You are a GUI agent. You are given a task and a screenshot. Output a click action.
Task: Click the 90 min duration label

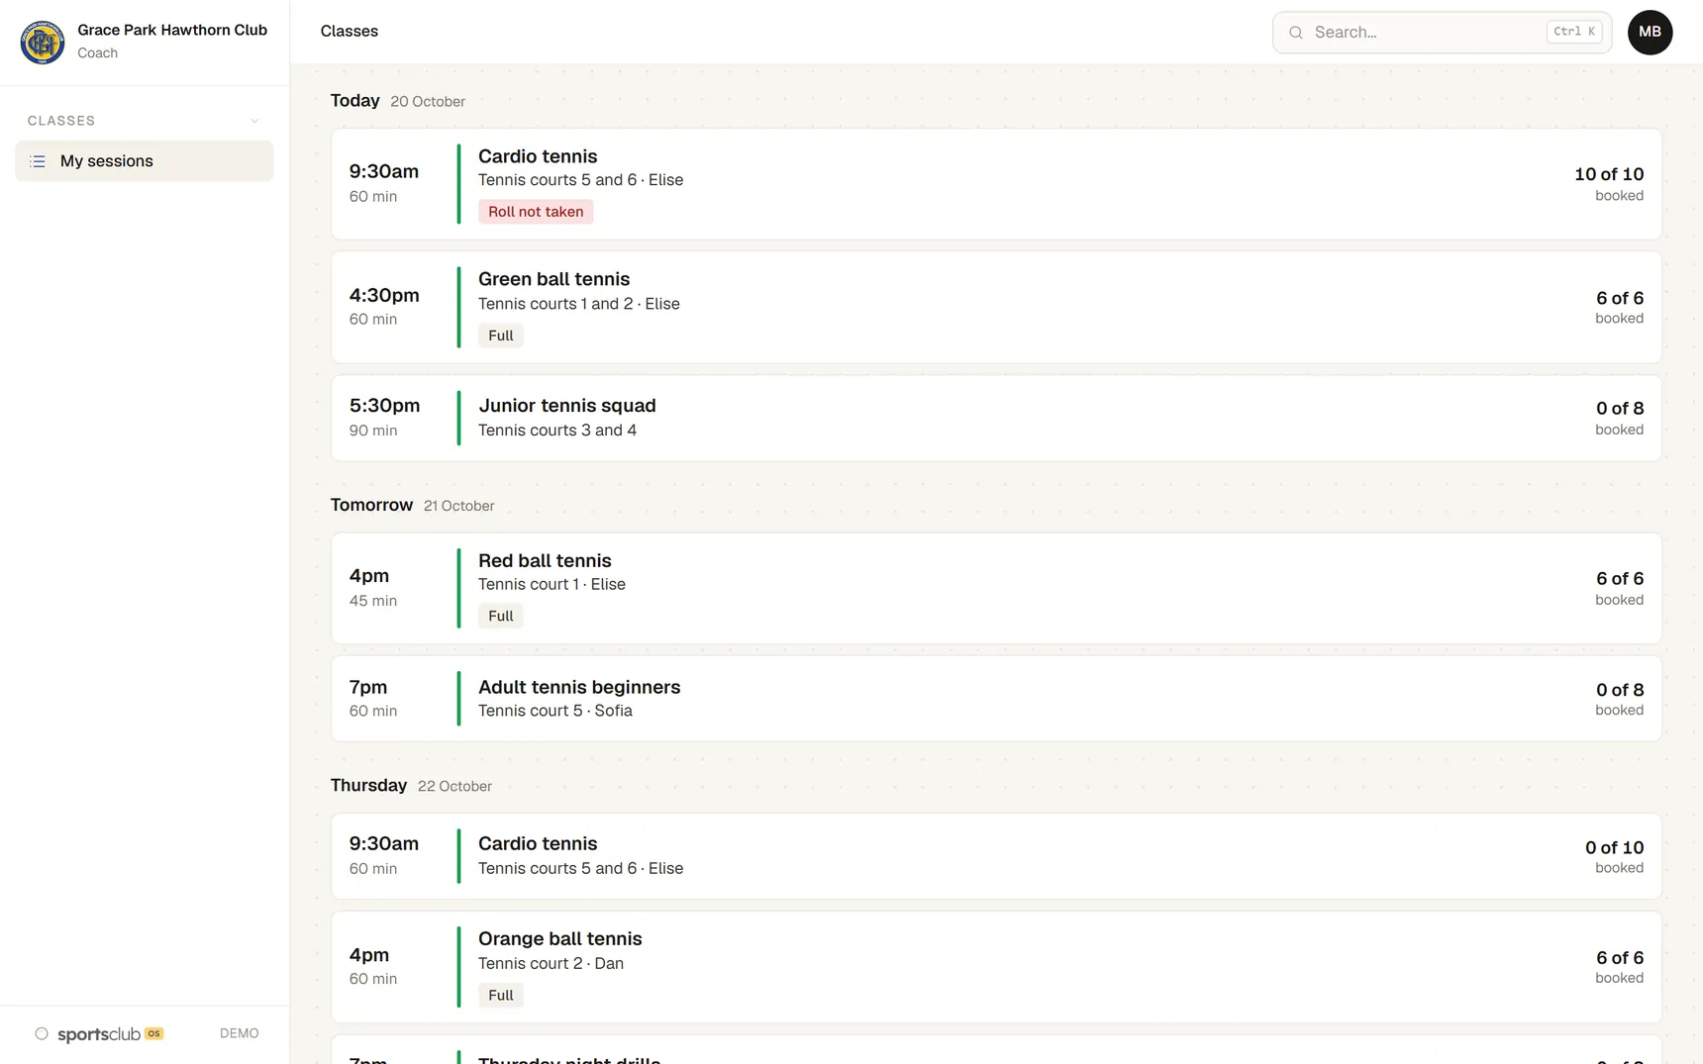pos(373,431)
